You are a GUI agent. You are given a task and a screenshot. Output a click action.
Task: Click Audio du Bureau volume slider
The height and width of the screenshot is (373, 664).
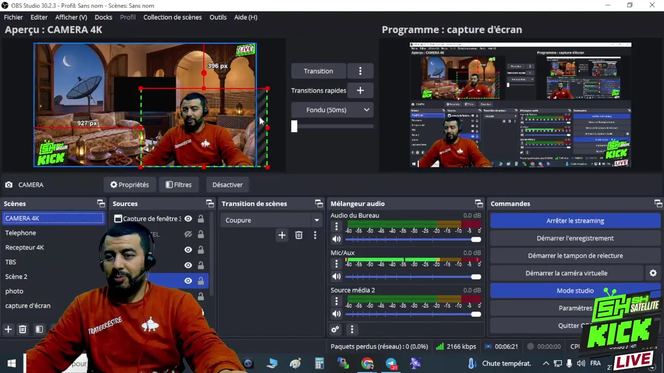(413, 239)
